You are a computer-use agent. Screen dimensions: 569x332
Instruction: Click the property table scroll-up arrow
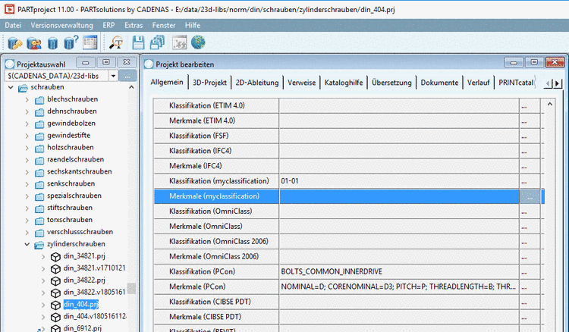[550, 105]
